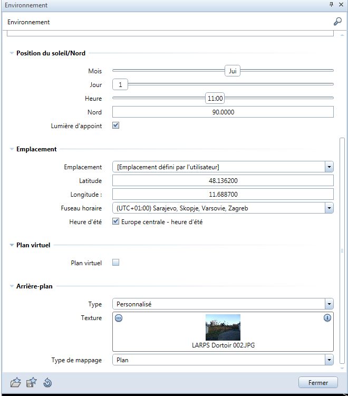
Task: Click the search magnifier icon
Action: [337, 22]
